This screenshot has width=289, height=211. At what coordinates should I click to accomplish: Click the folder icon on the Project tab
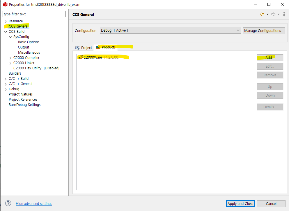coord(77,48)
